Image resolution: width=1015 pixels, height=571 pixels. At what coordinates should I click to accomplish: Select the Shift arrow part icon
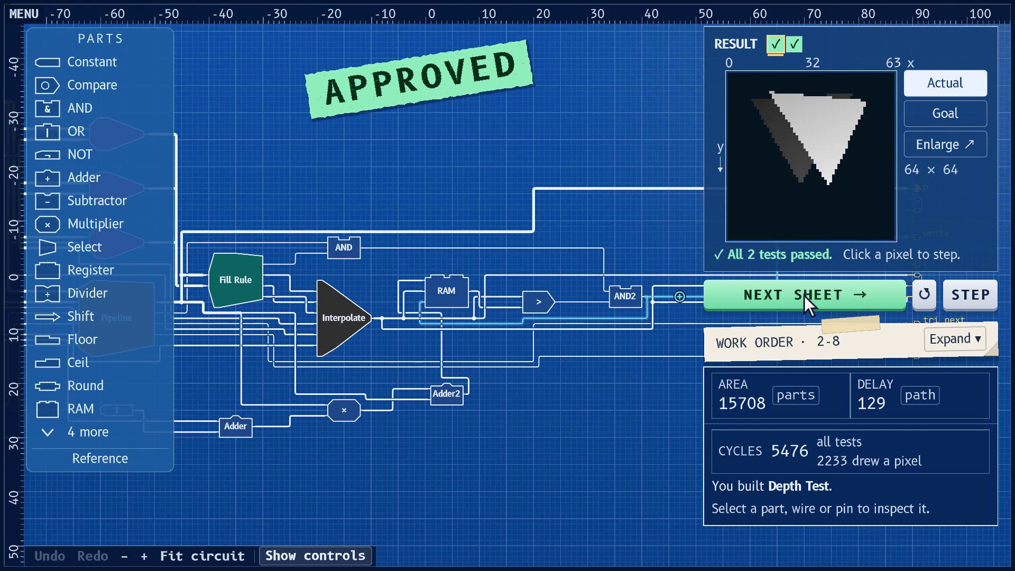pos(47,317)
